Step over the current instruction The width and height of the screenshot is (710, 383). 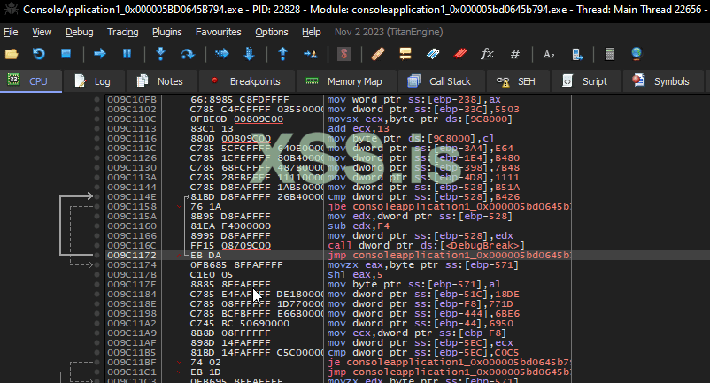coord(188,54)
